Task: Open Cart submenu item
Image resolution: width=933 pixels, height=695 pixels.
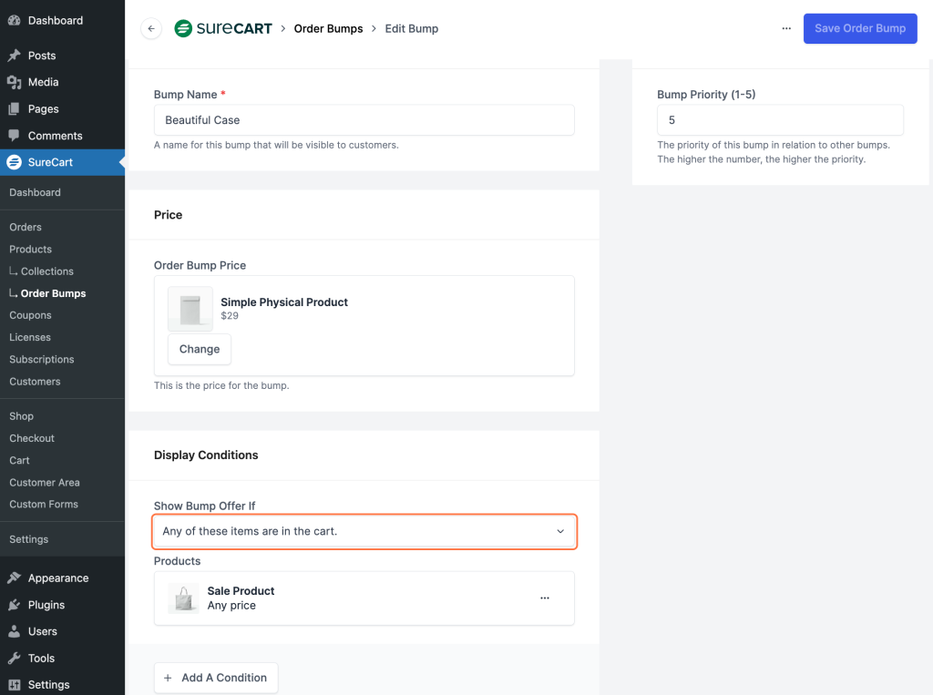Action: pyautogui.click(x=19, y=460)
